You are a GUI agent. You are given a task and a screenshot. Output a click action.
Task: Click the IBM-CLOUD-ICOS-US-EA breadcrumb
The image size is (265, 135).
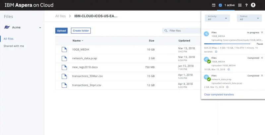click(x=96, y=16)
